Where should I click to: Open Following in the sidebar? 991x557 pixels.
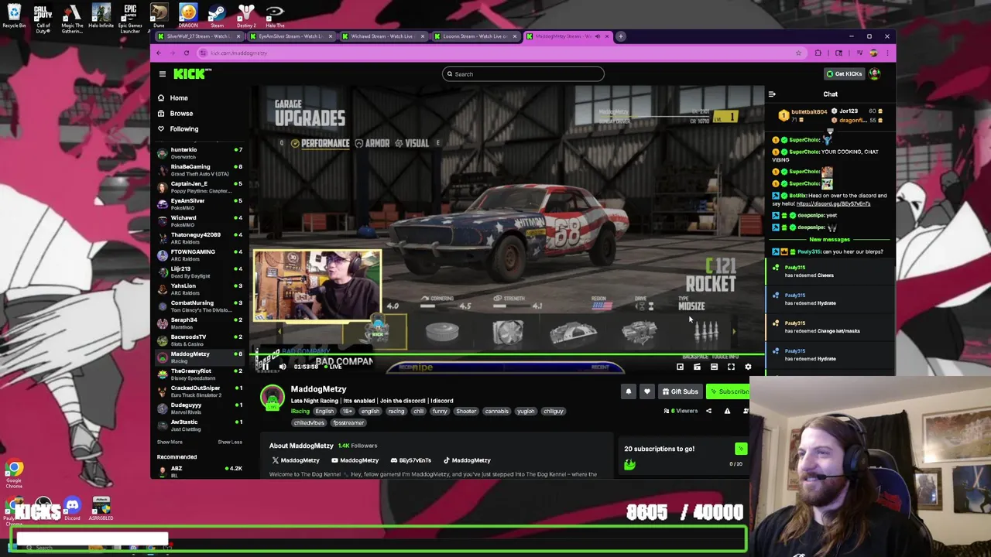pyautogui.click(x=184, y=129)
